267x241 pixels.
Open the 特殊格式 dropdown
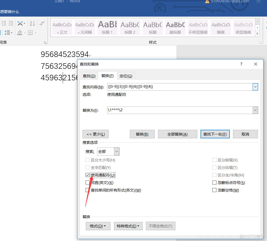click(x=128, y=226)
